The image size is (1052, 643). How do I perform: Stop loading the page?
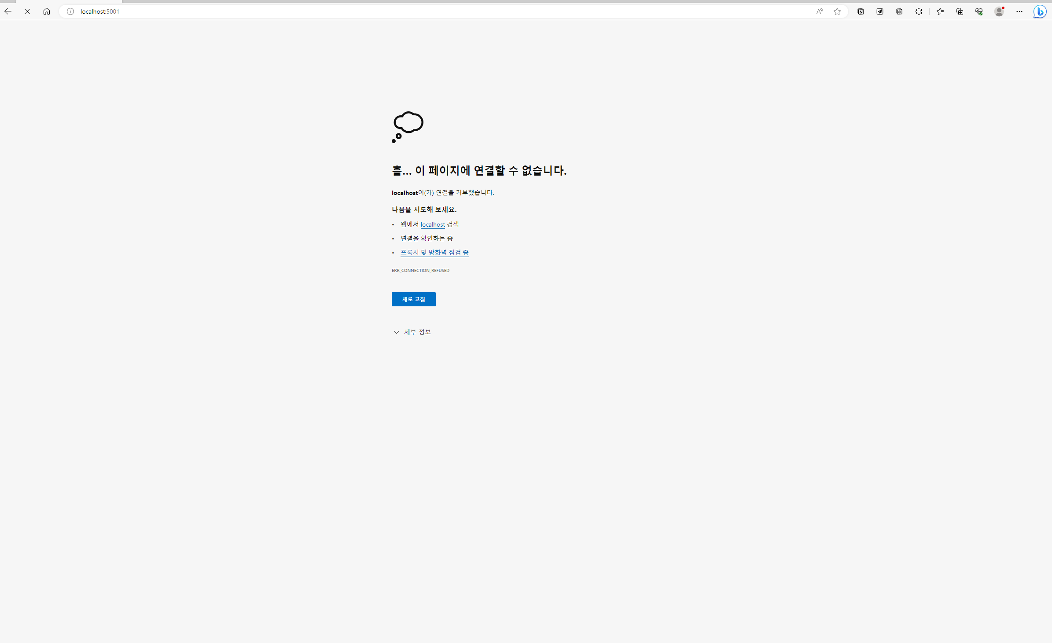point(27,11)
